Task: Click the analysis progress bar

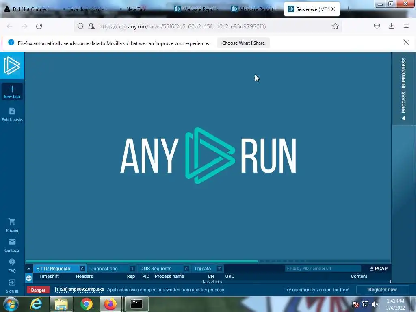Action: 208,261
